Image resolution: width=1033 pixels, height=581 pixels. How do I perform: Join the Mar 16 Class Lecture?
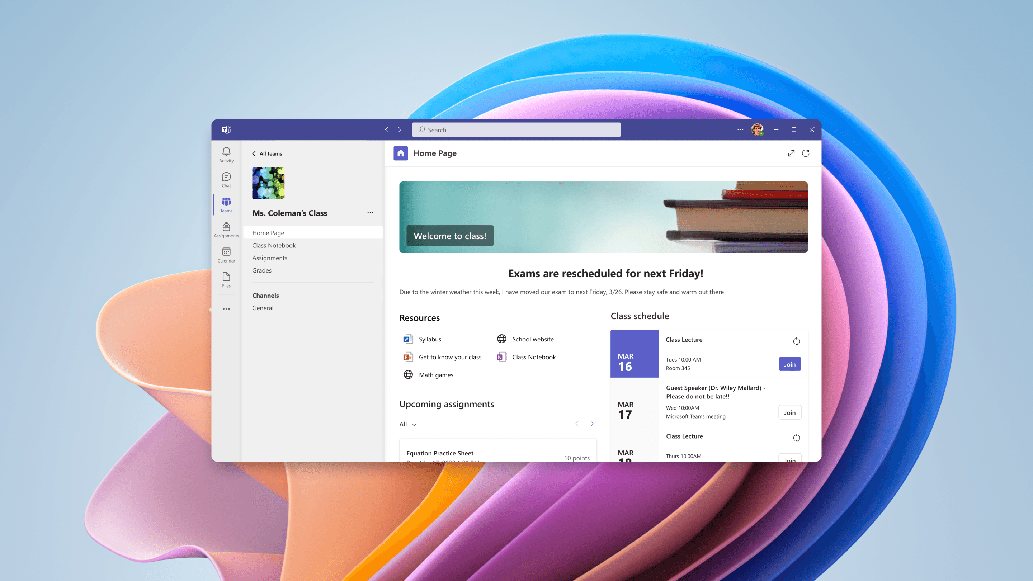(x=789, y=364)
